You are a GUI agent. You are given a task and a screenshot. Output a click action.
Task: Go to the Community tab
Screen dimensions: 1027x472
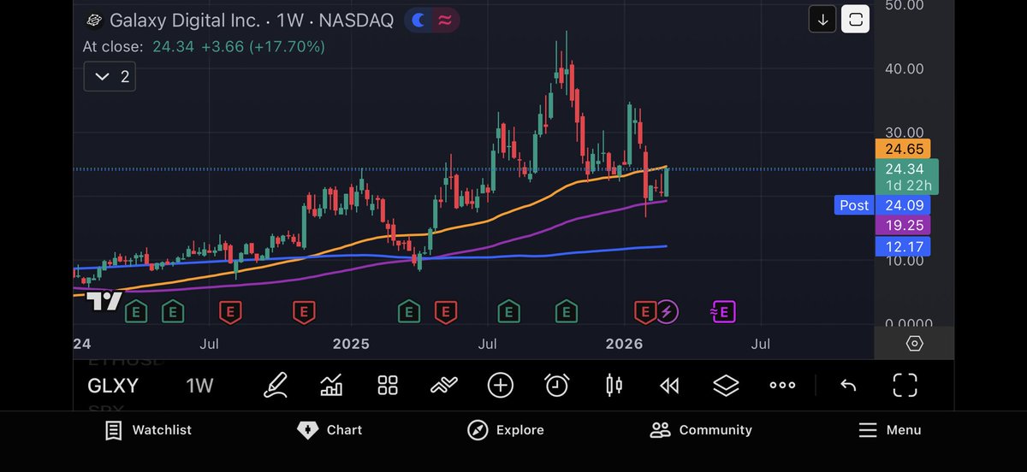click(701, 430)
